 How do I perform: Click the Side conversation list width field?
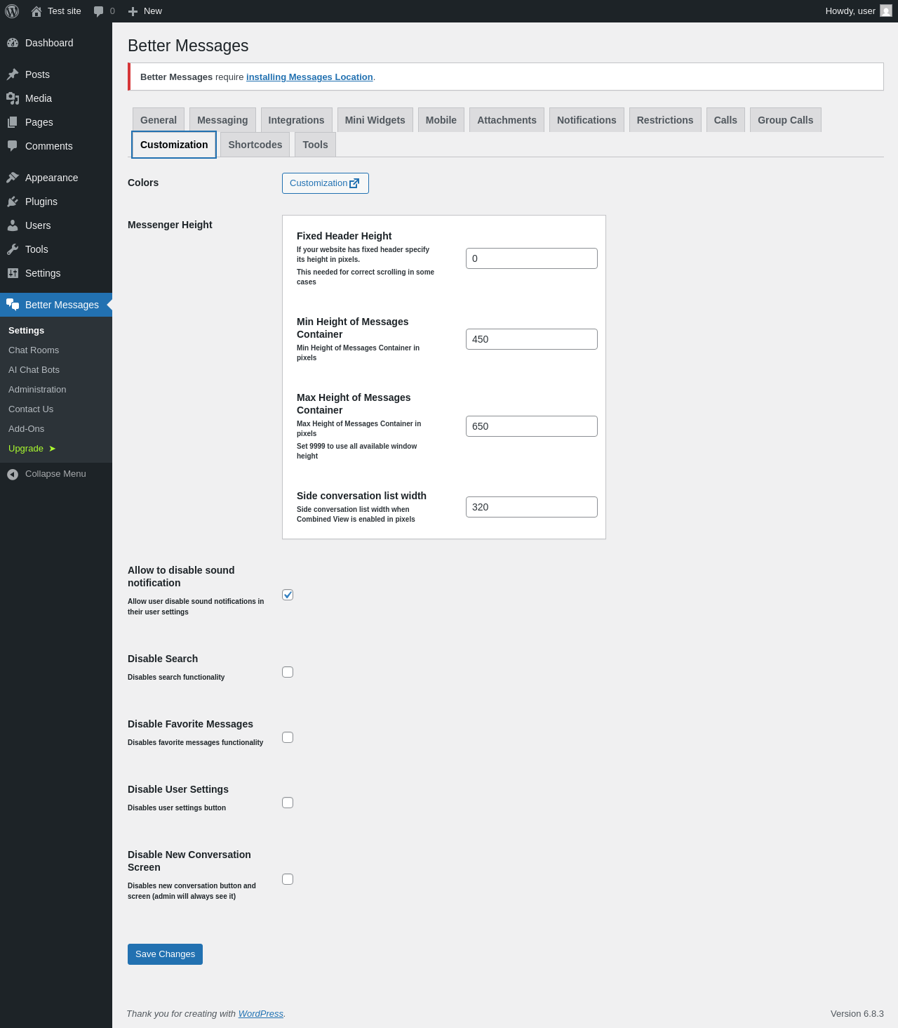click(x=532, y=507)
